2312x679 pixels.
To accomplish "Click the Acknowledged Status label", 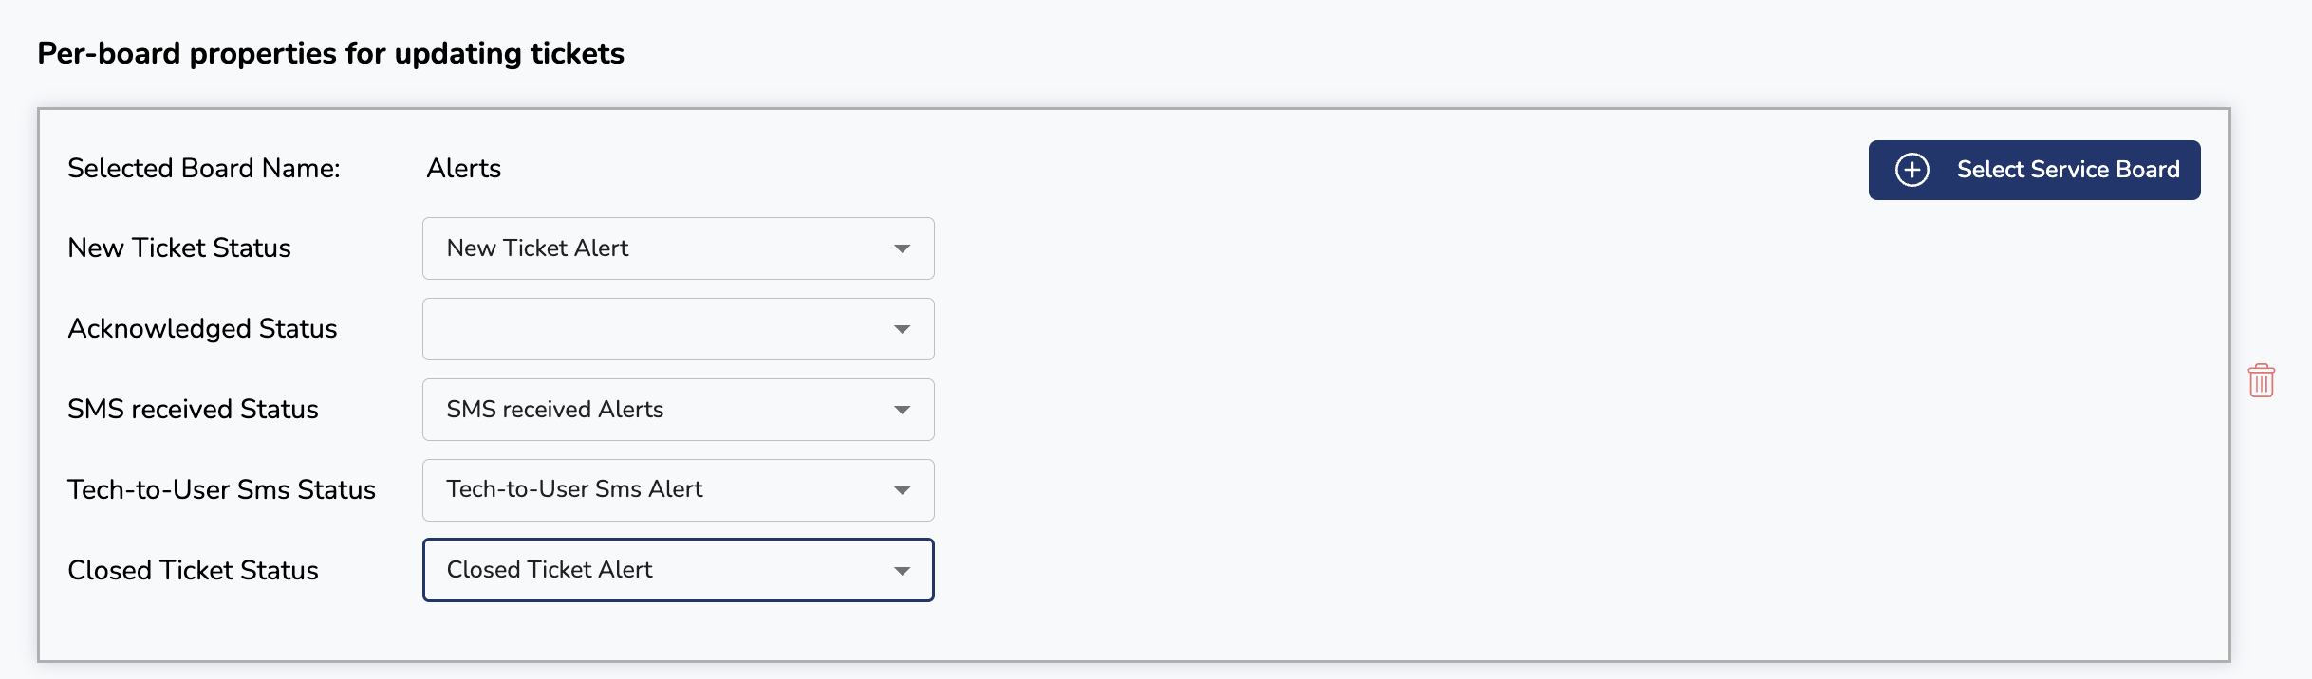I will coord(202,328).
